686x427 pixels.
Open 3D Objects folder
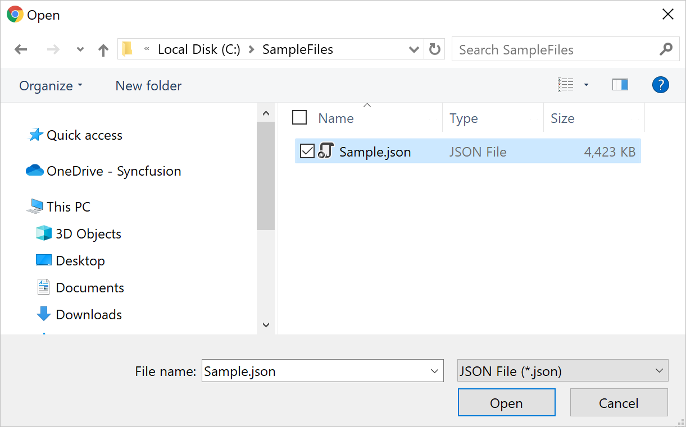click(88, 234)
